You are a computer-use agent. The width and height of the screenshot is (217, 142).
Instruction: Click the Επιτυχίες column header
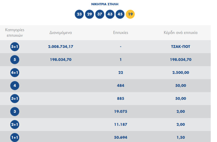pyautogui.click(x=120, y=33)
